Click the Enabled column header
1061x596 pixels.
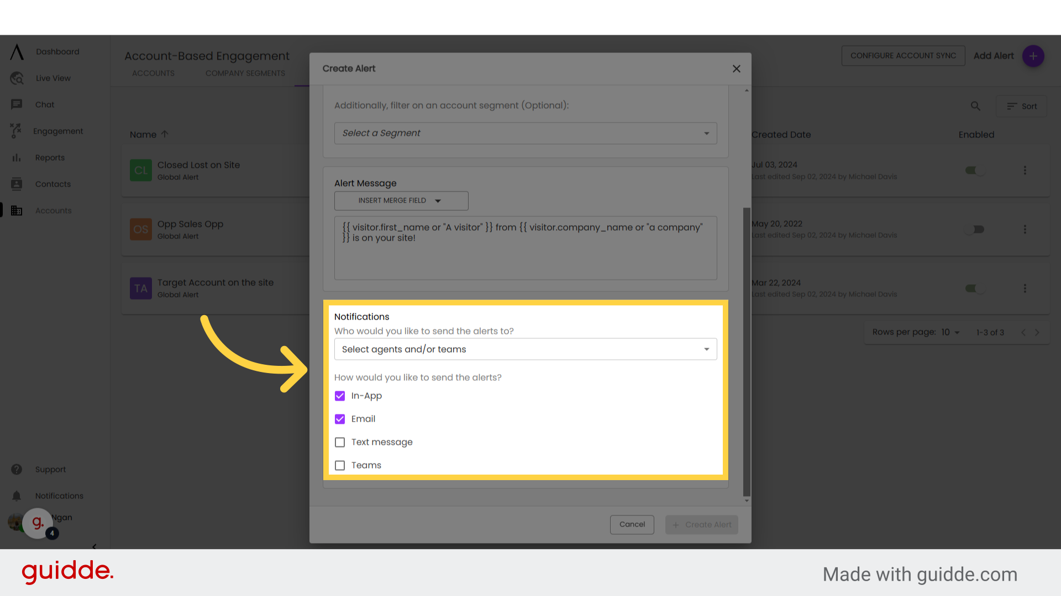(976, 134)
